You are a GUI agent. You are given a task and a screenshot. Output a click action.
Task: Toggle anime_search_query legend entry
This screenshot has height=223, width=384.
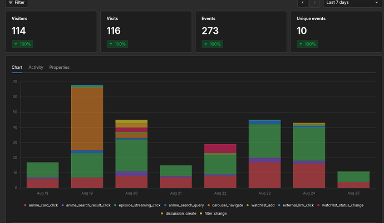[184, 205]
